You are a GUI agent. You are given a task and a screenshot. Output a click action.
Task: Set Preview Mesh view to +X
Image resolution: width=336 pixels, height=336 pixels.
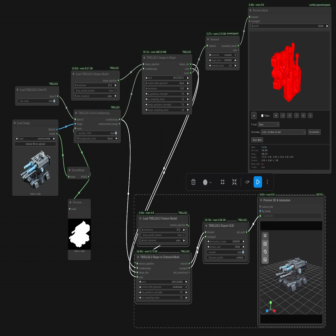coord(276,115)
